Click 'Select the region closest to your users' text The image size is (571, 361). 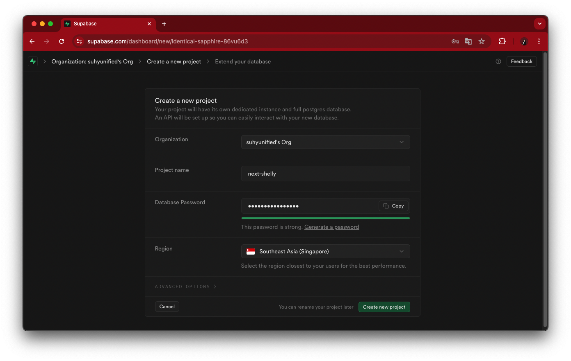click(x=324, y=266)
